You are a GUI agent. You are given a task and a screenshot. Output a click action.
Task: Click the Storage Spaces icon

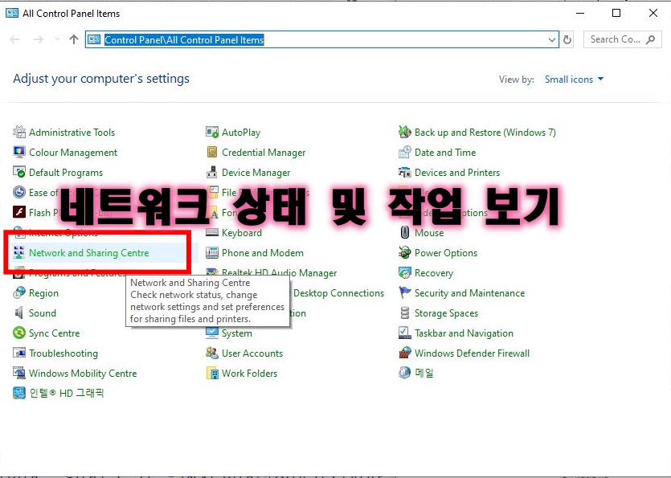(405, 313)
